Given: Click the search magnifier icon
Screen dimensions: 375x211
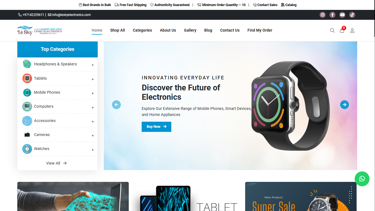Looking at the screenshot, I should pos(332,30).
